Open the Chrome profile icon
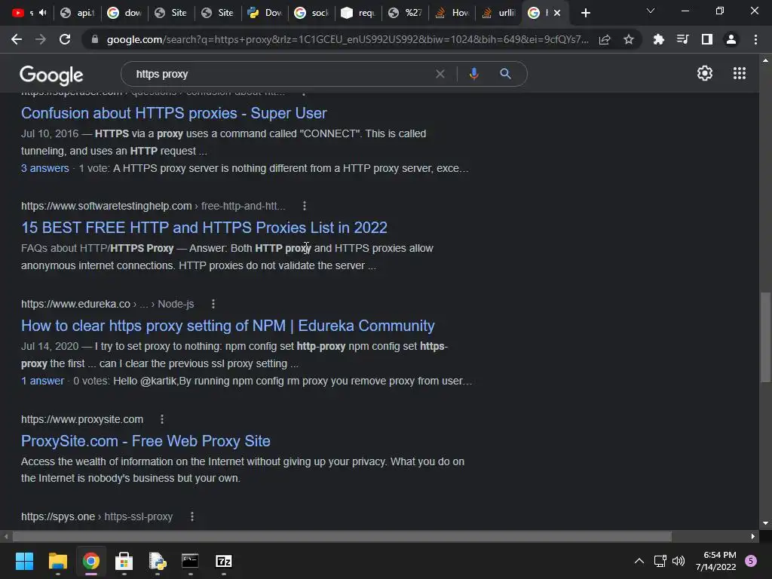772x579 pixels. (731, 39)
